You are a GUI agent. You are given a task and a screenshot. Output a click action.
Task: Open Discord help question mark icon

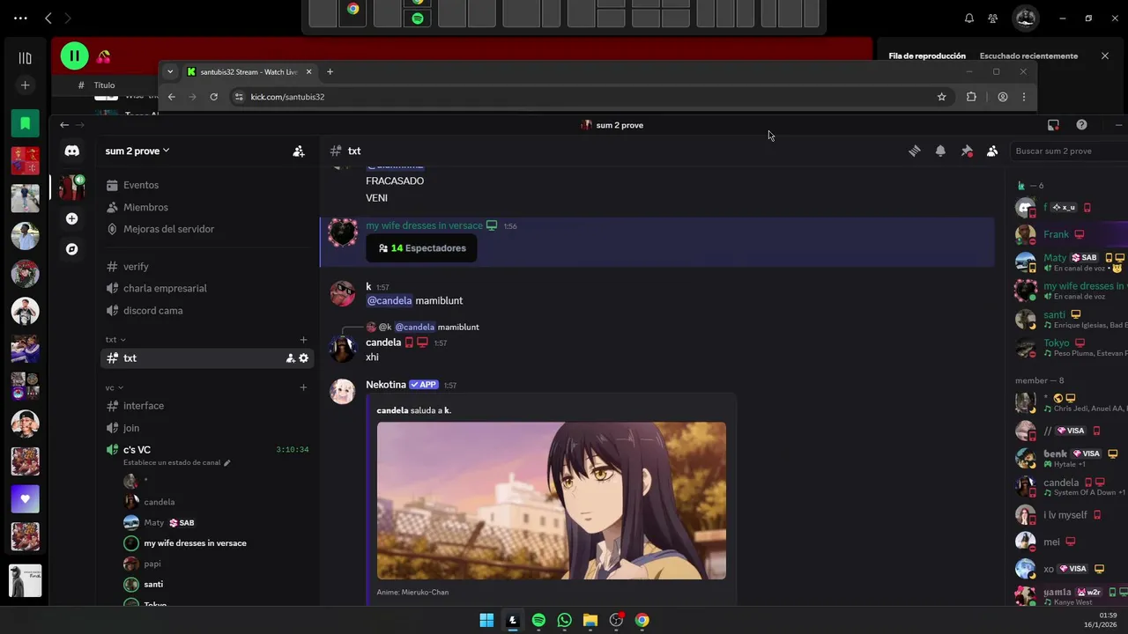point(1081,125)
